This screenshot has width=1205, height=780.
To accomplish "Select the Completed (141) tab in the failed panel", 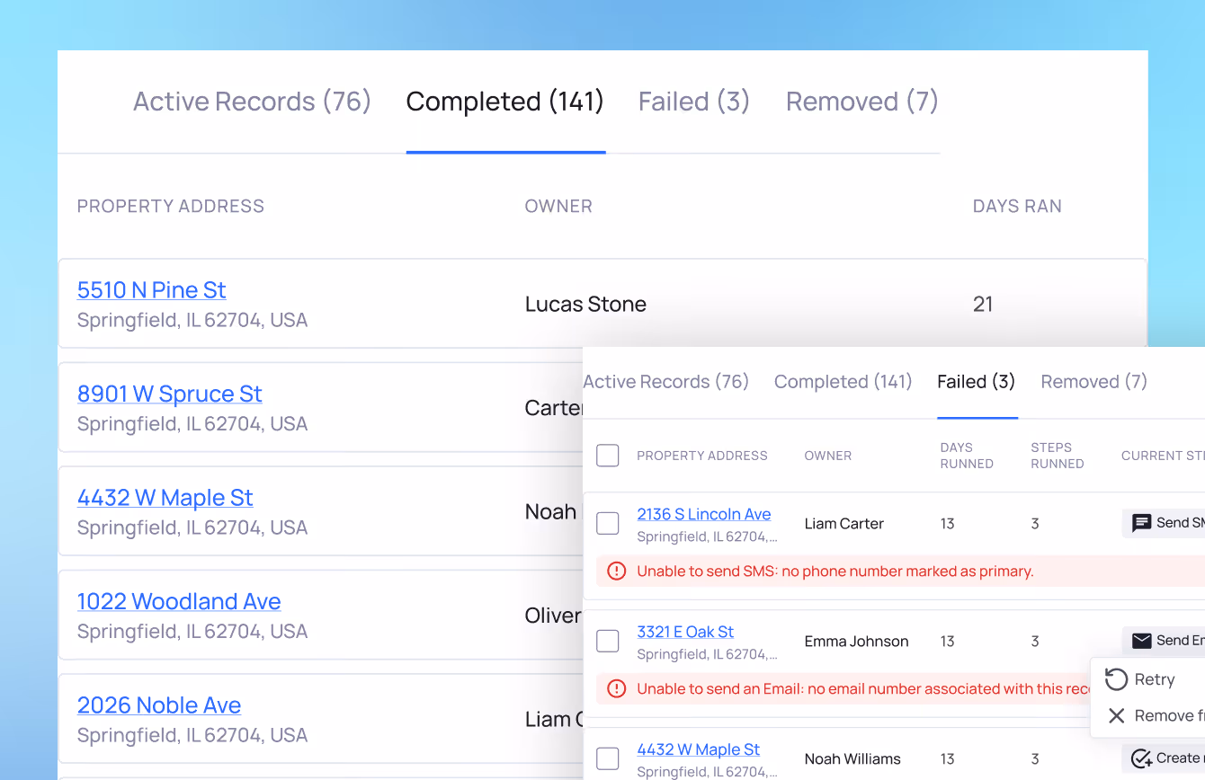I will [843, 382].
